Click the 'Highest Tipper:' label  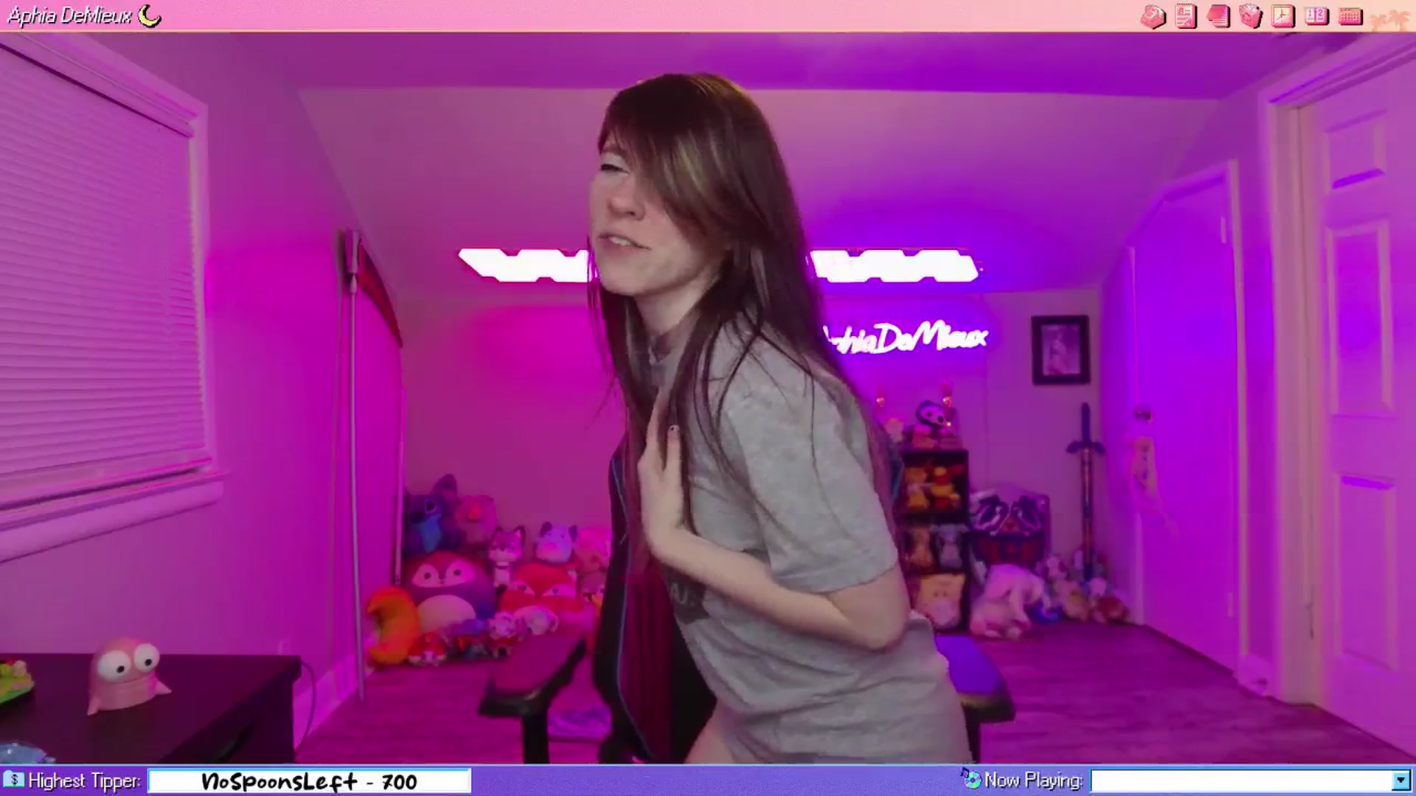(x=85, y=781)
